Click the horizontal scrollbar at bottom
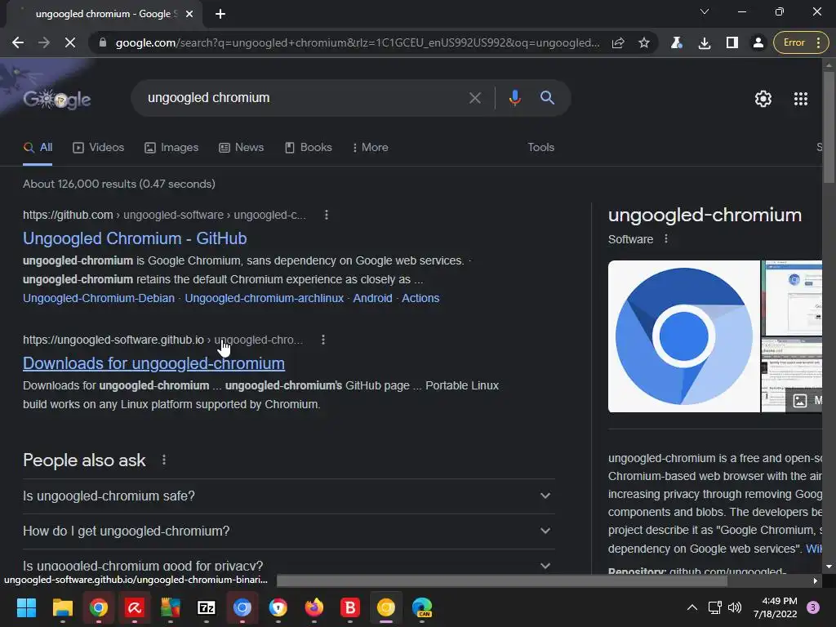 click(502, 580)
